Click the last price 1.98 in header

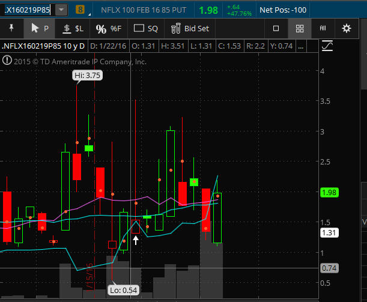208,10
